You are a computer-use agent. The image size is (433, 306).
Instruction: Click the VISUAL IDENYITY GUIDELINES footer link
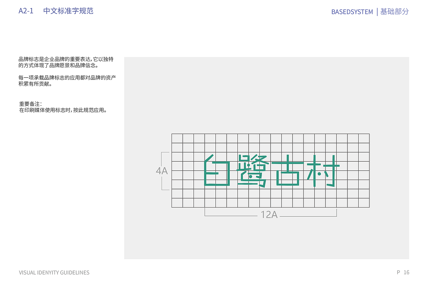tap(54, 273)
